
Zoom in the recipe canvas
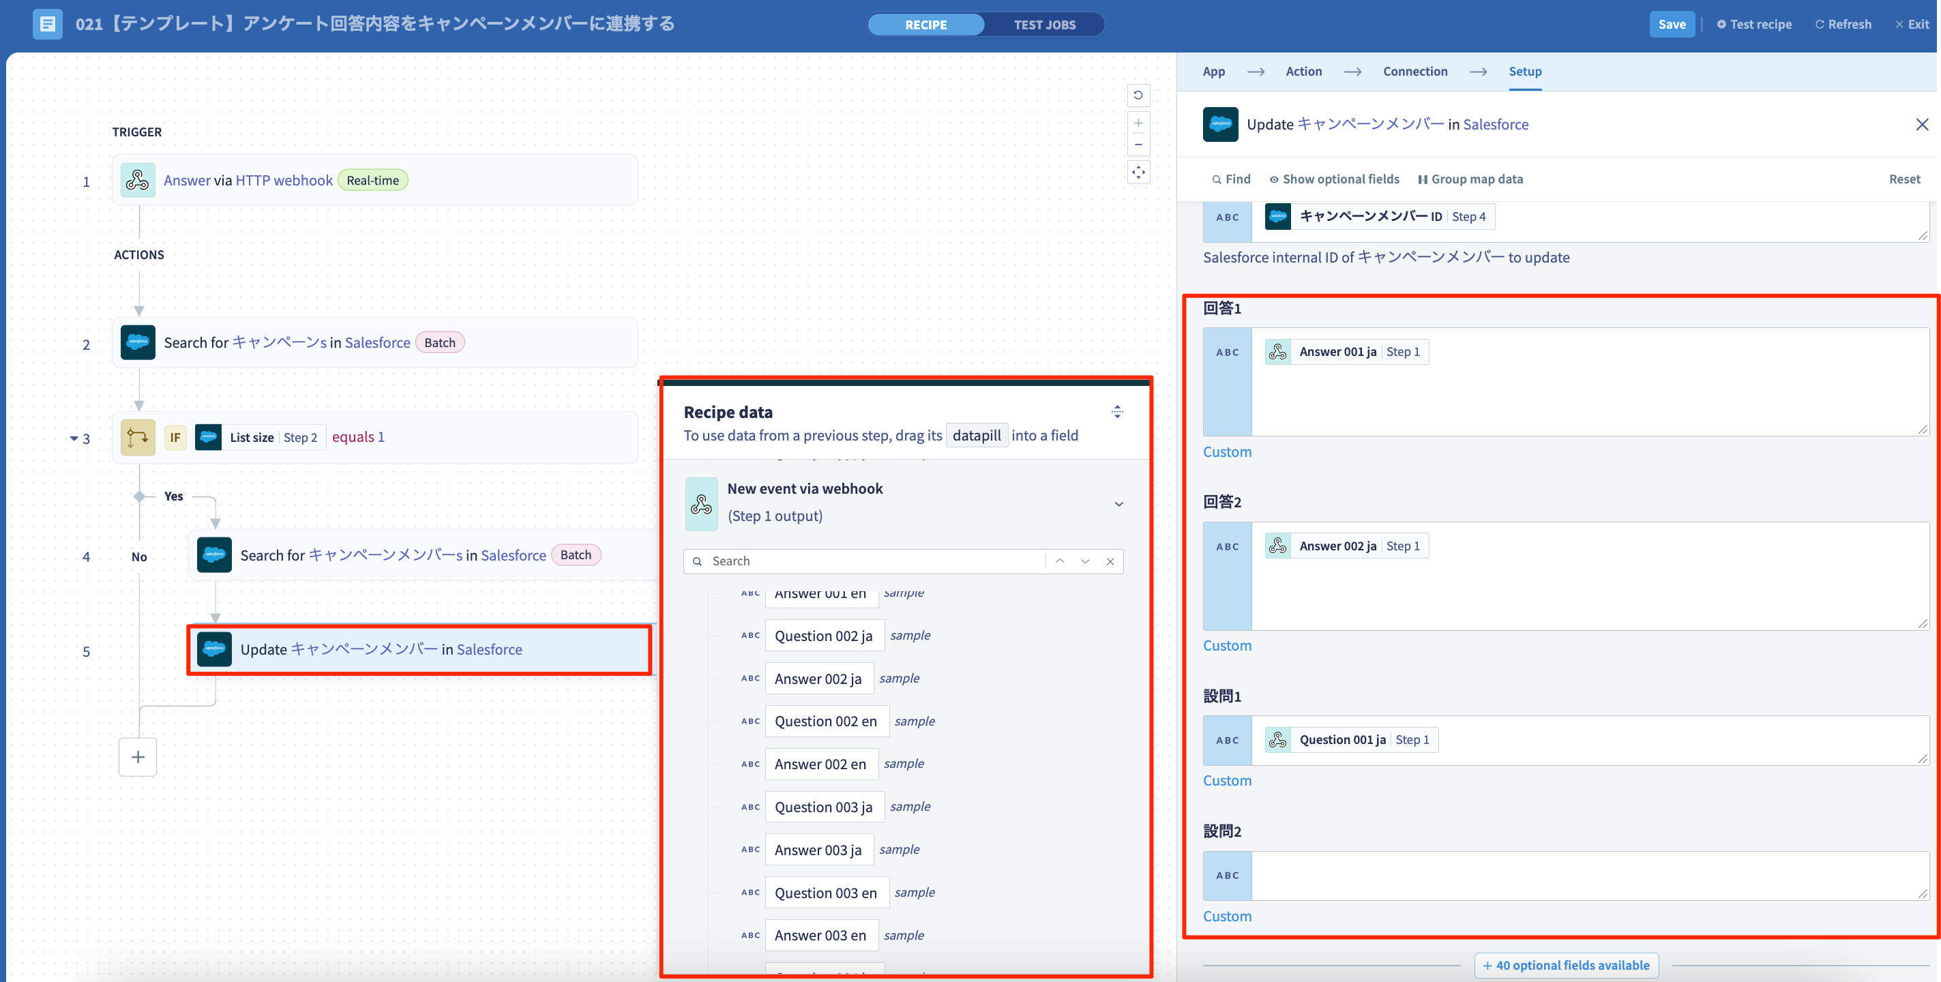click(1138, 123)
